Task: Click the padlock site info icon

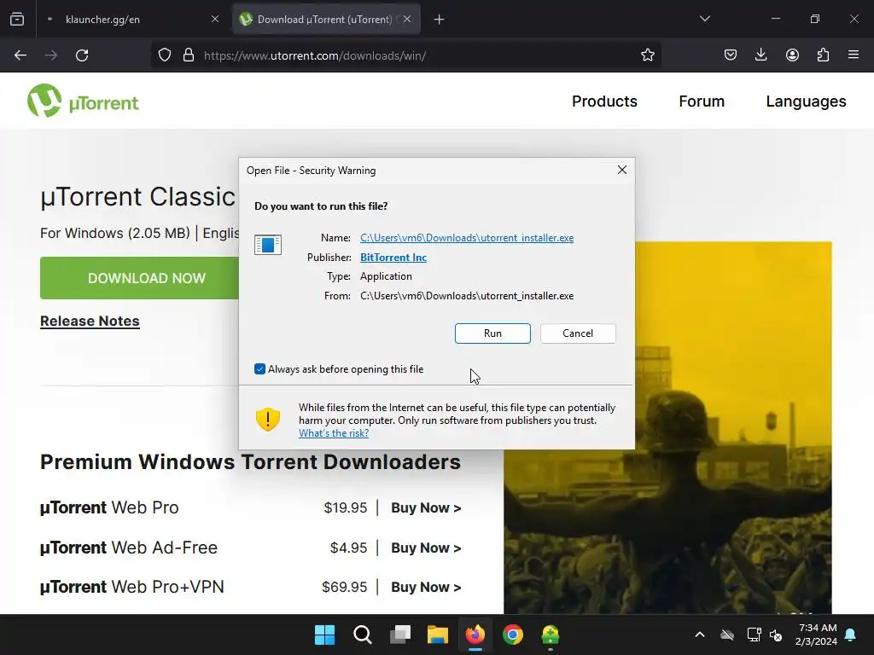Action: 189,55
